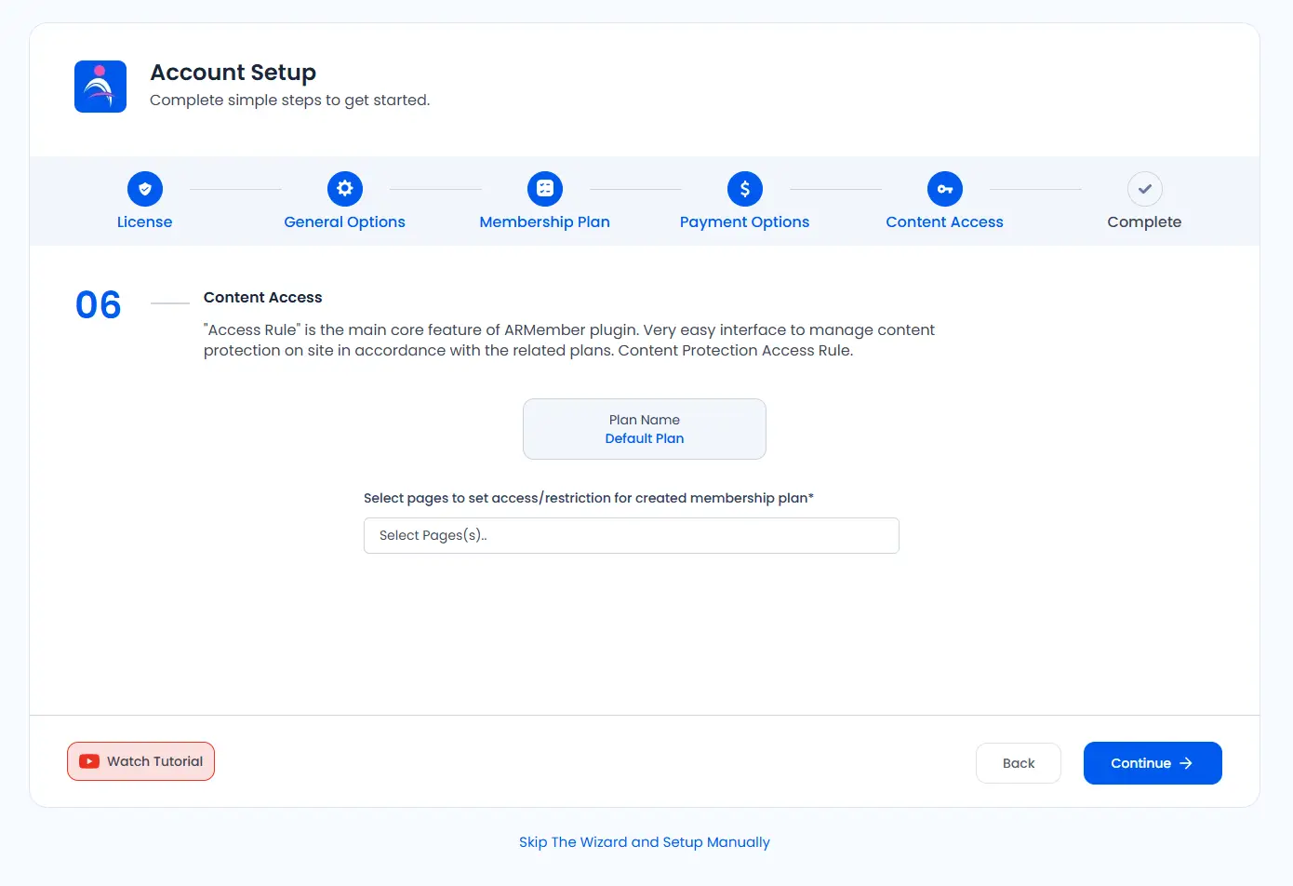Click the General Options gear icon
Screen dimensions: 1293x886
click(x=345, y=189)
